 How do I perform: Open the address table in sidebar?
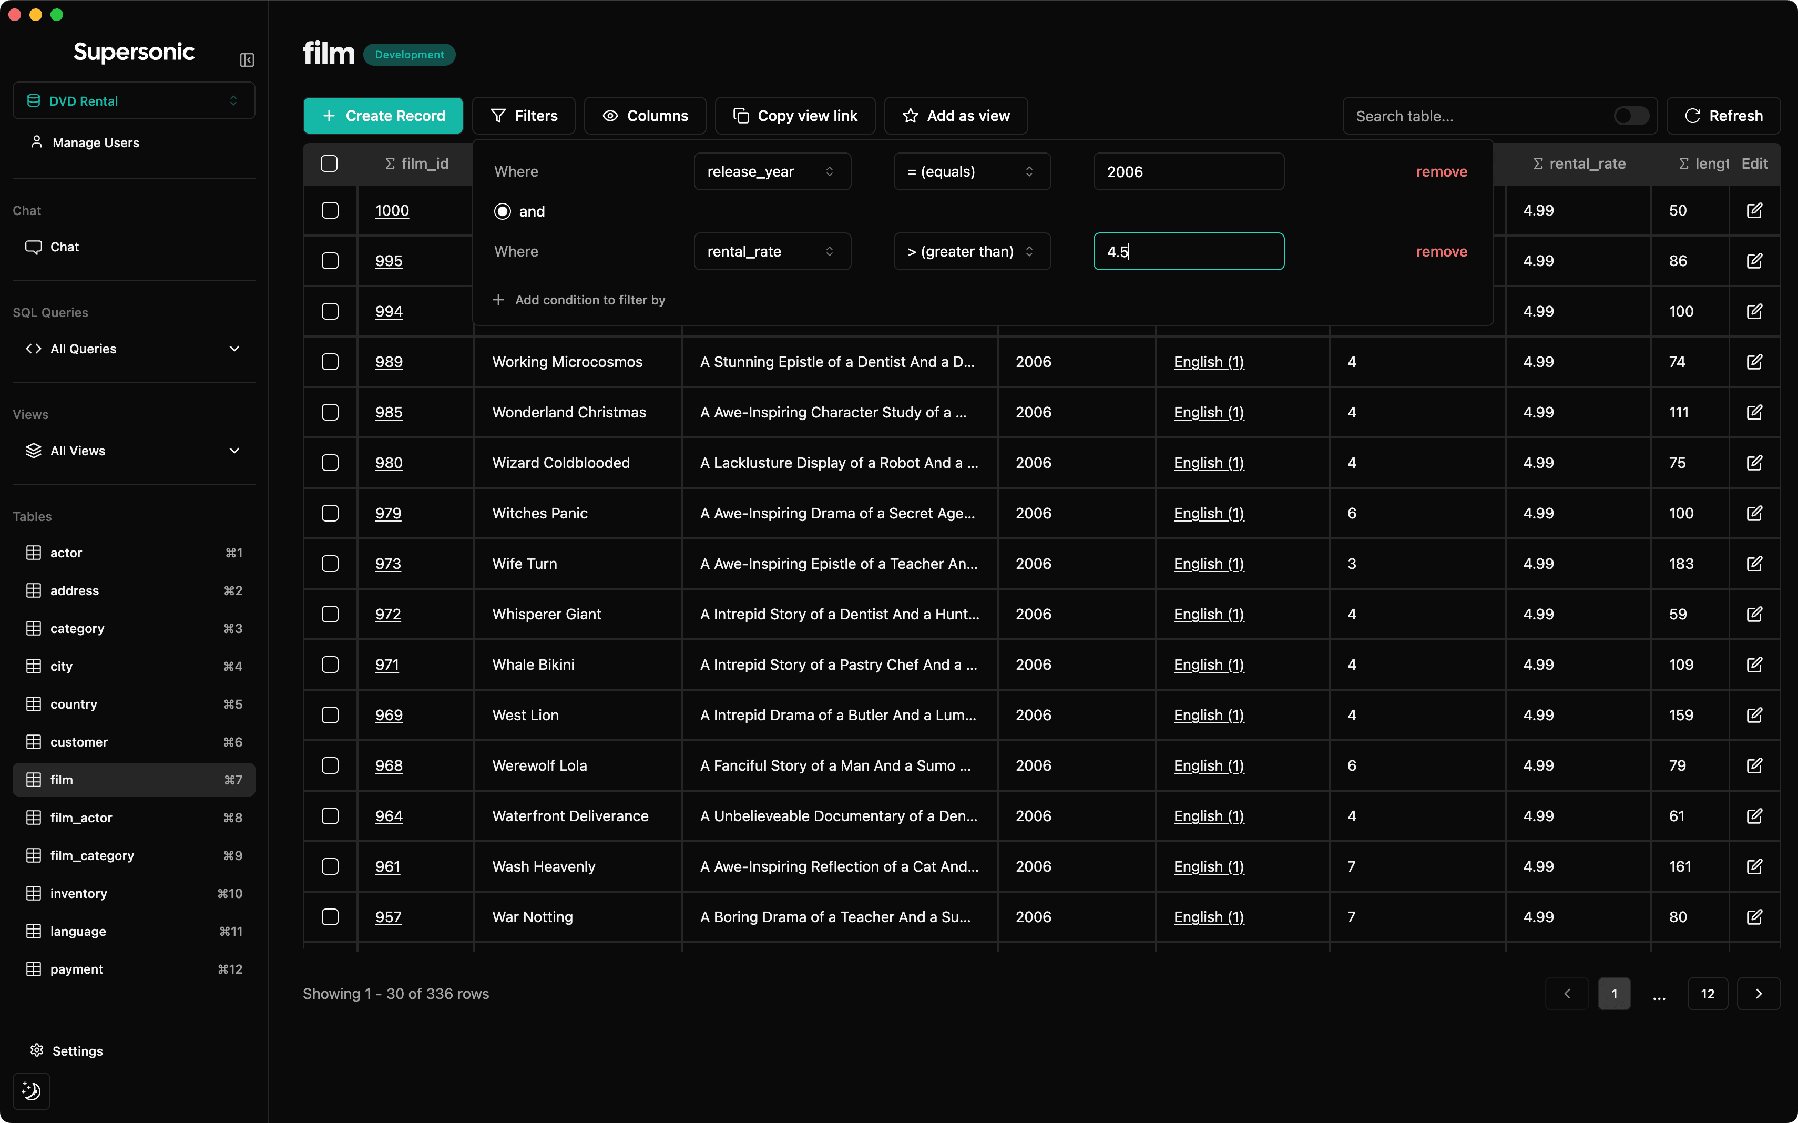click(x=134, y=590)
